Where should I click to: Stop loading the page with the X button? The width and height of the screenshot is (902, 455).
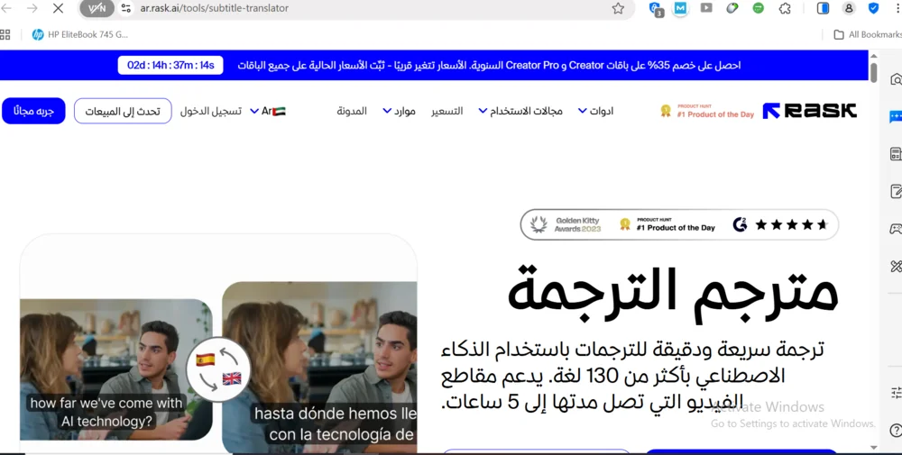point(58,8)
